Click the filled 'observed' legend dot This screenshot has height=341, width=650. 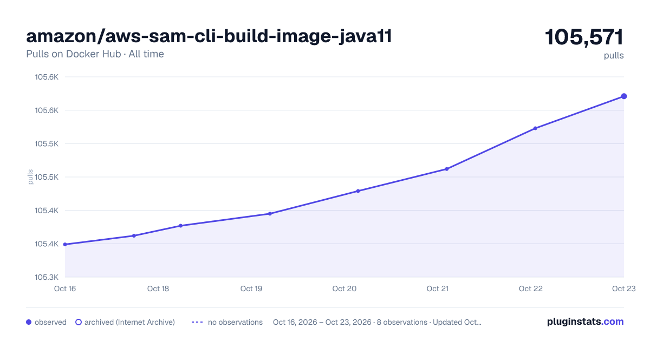point(29,322)
